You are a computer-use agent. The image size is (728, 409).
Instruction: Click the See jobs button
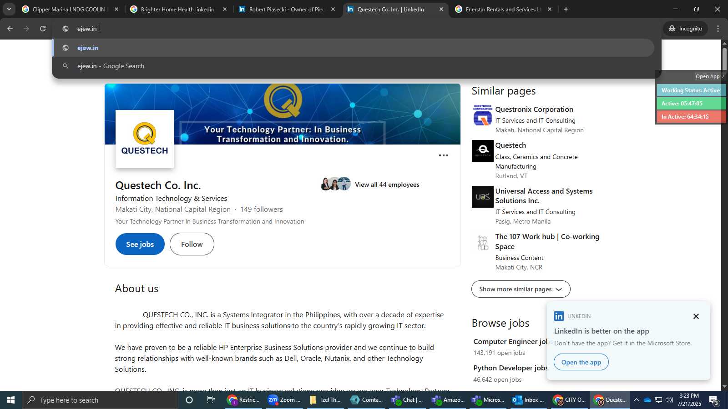coord(140,244)
